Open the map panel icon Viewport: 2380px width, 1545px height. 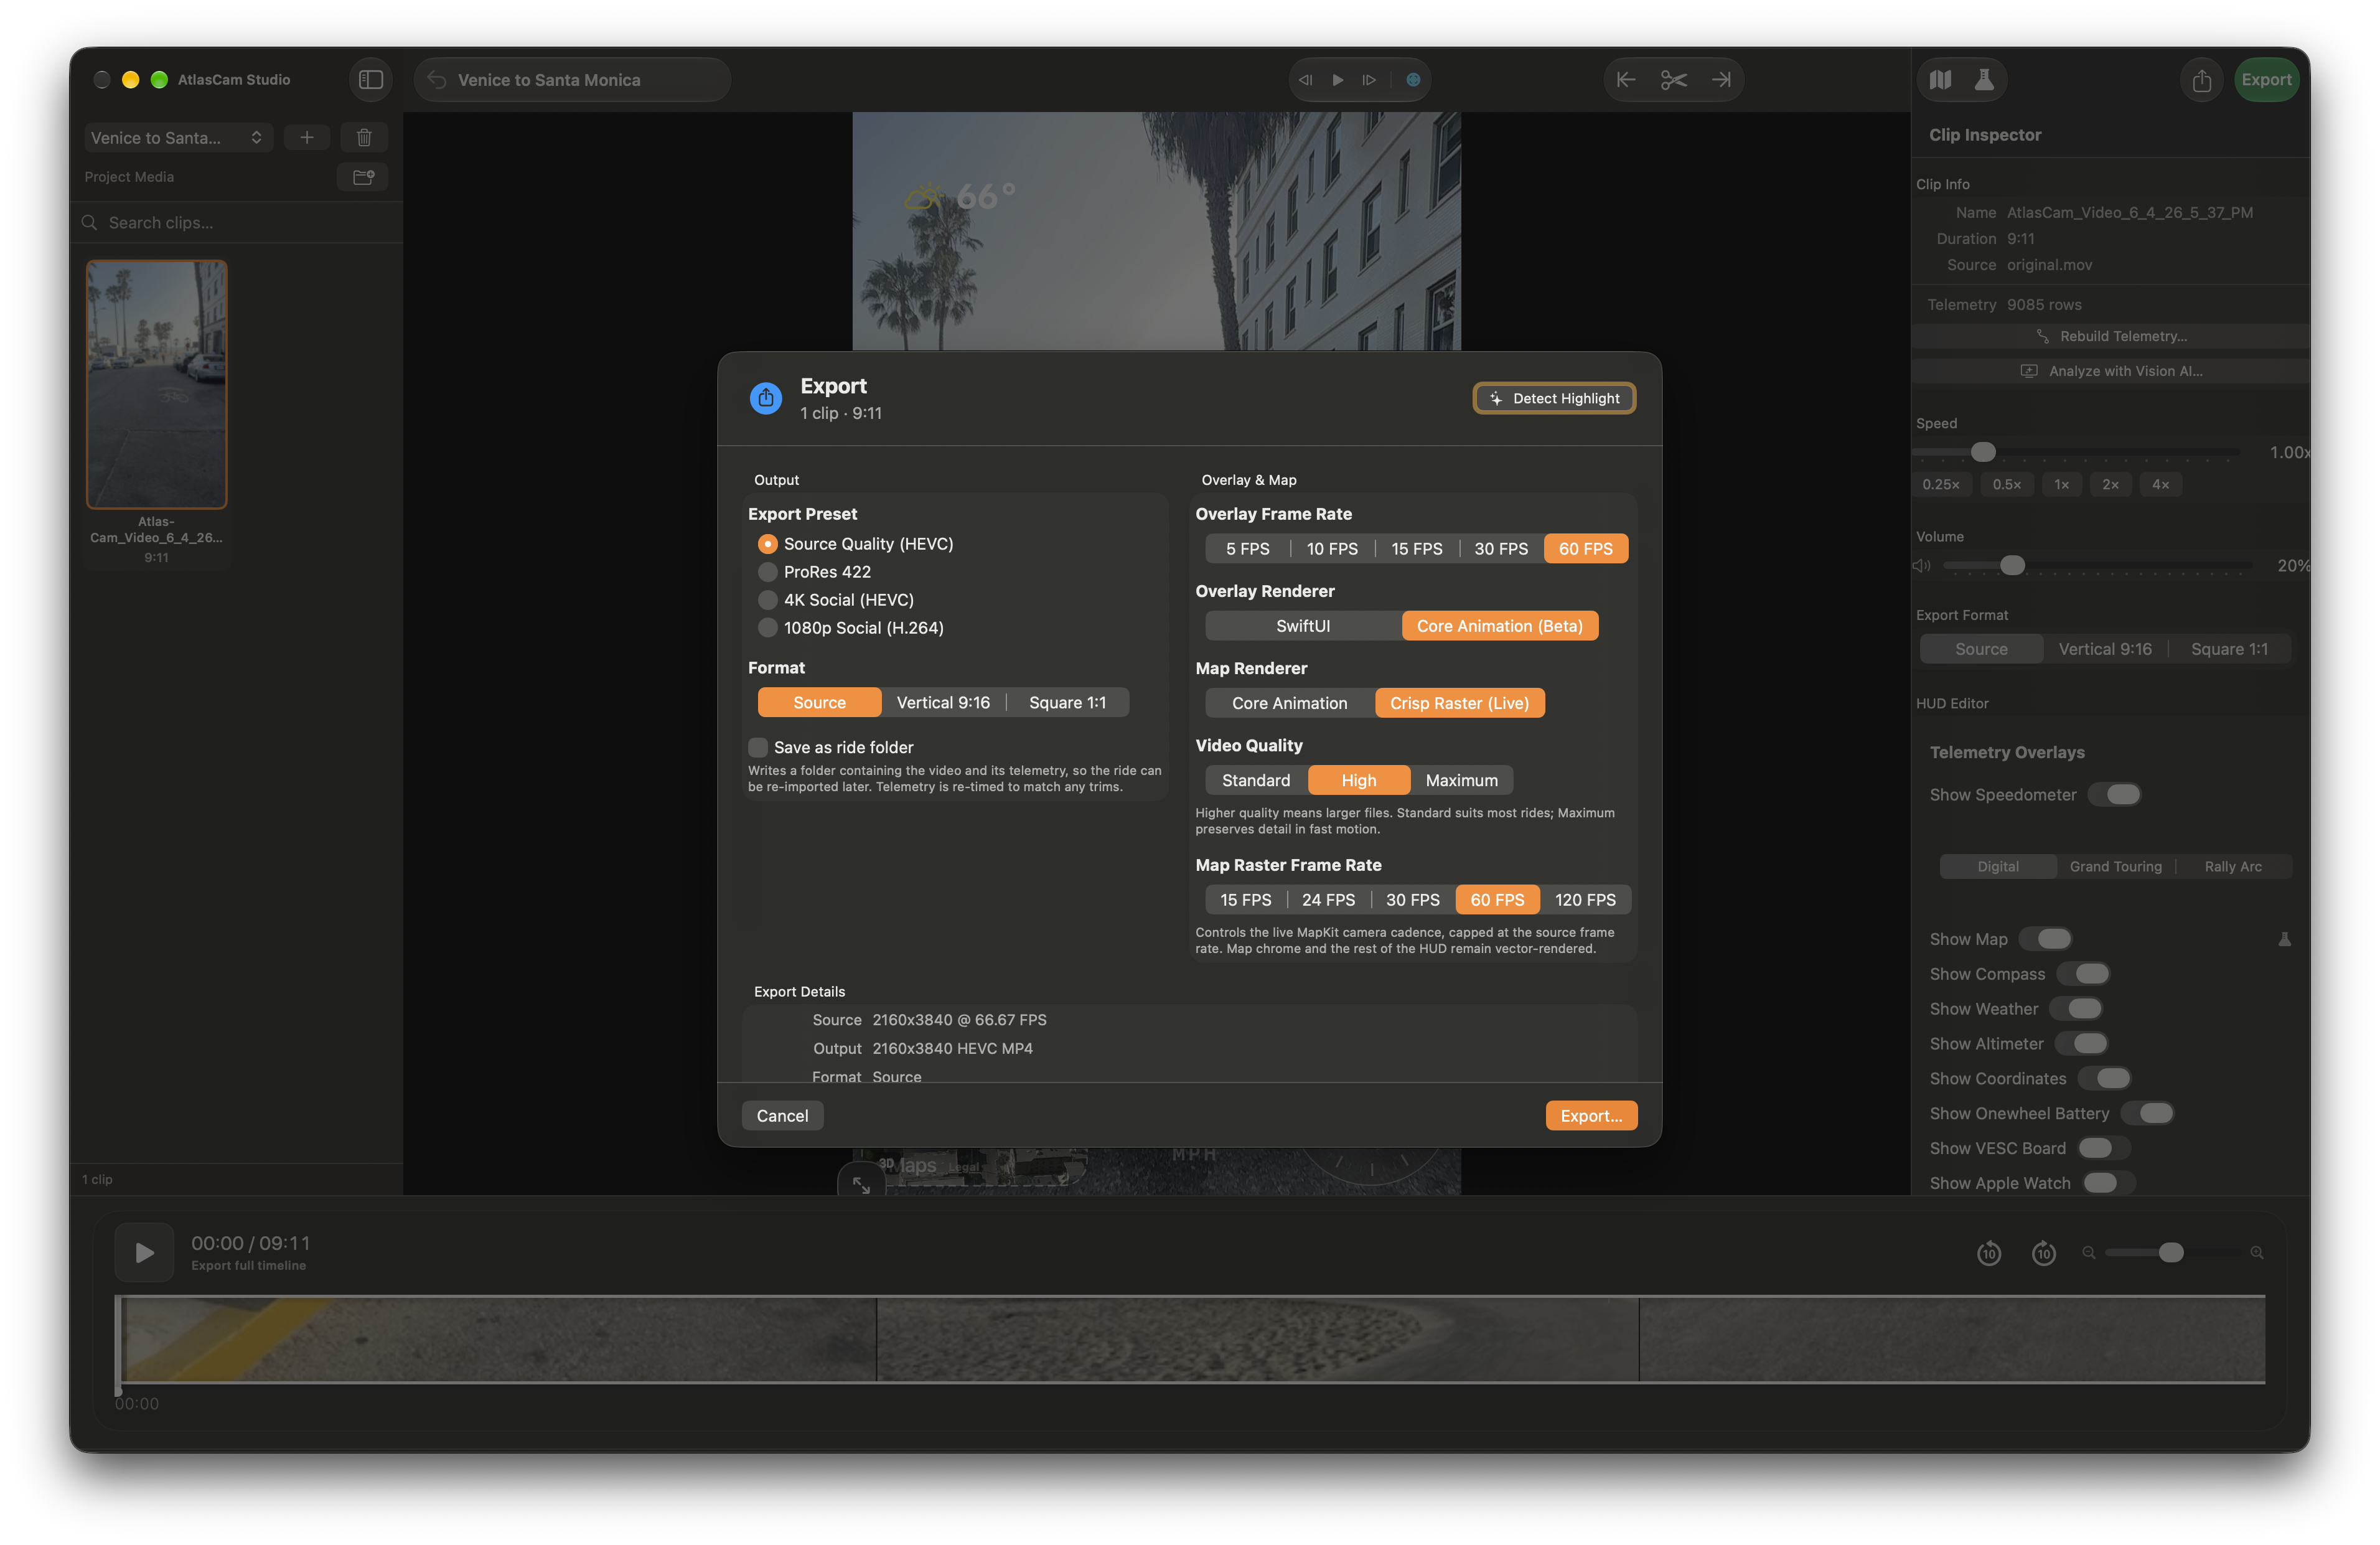(x=1941, y=80)
